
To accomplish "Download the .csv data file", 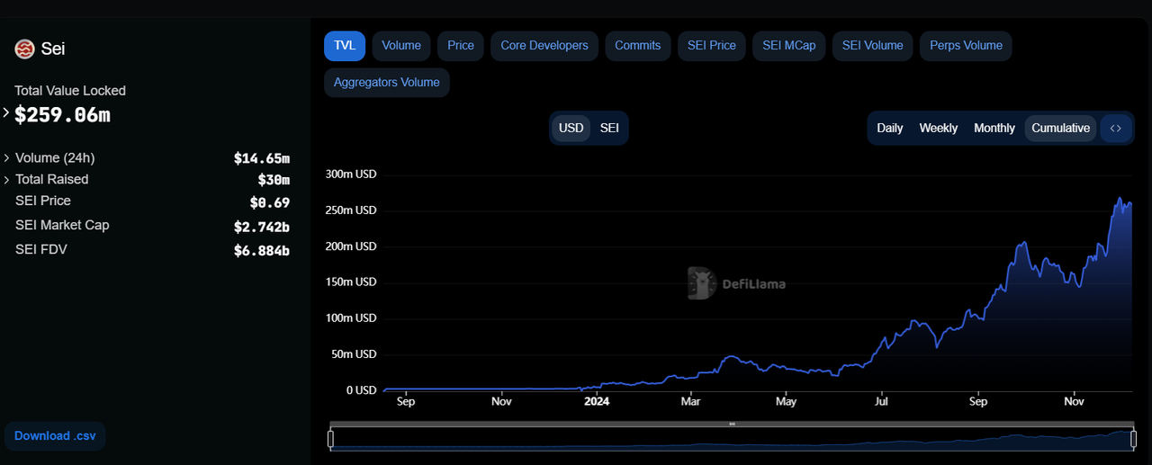I will click(x=55, y=436).
